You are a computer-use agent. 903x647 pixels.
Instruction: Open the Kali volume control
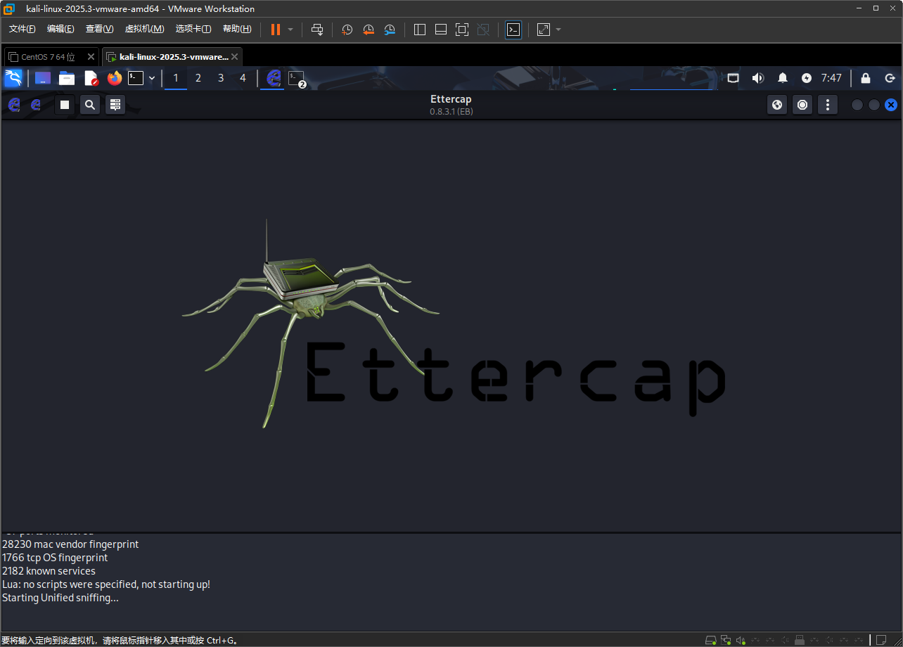pos(757,78)
